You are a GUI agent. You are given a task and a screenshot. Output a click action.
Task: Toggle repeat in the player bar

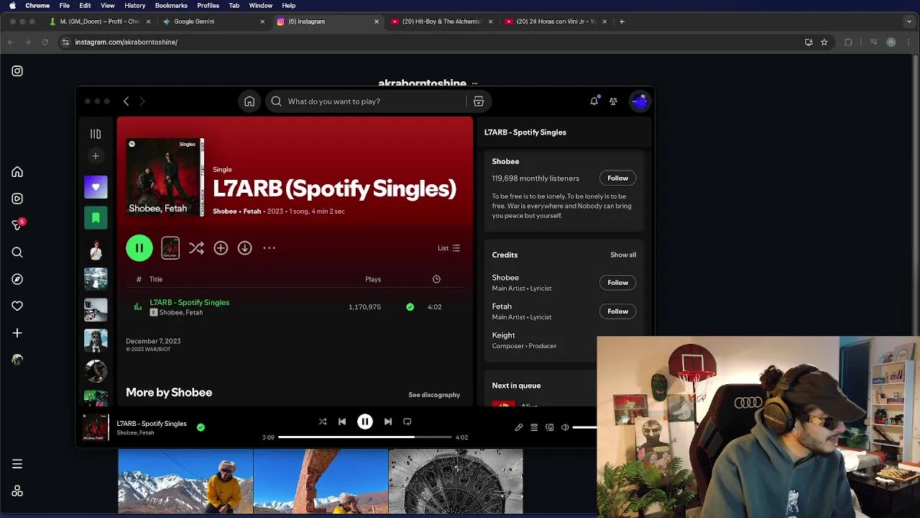pos(408,422)
